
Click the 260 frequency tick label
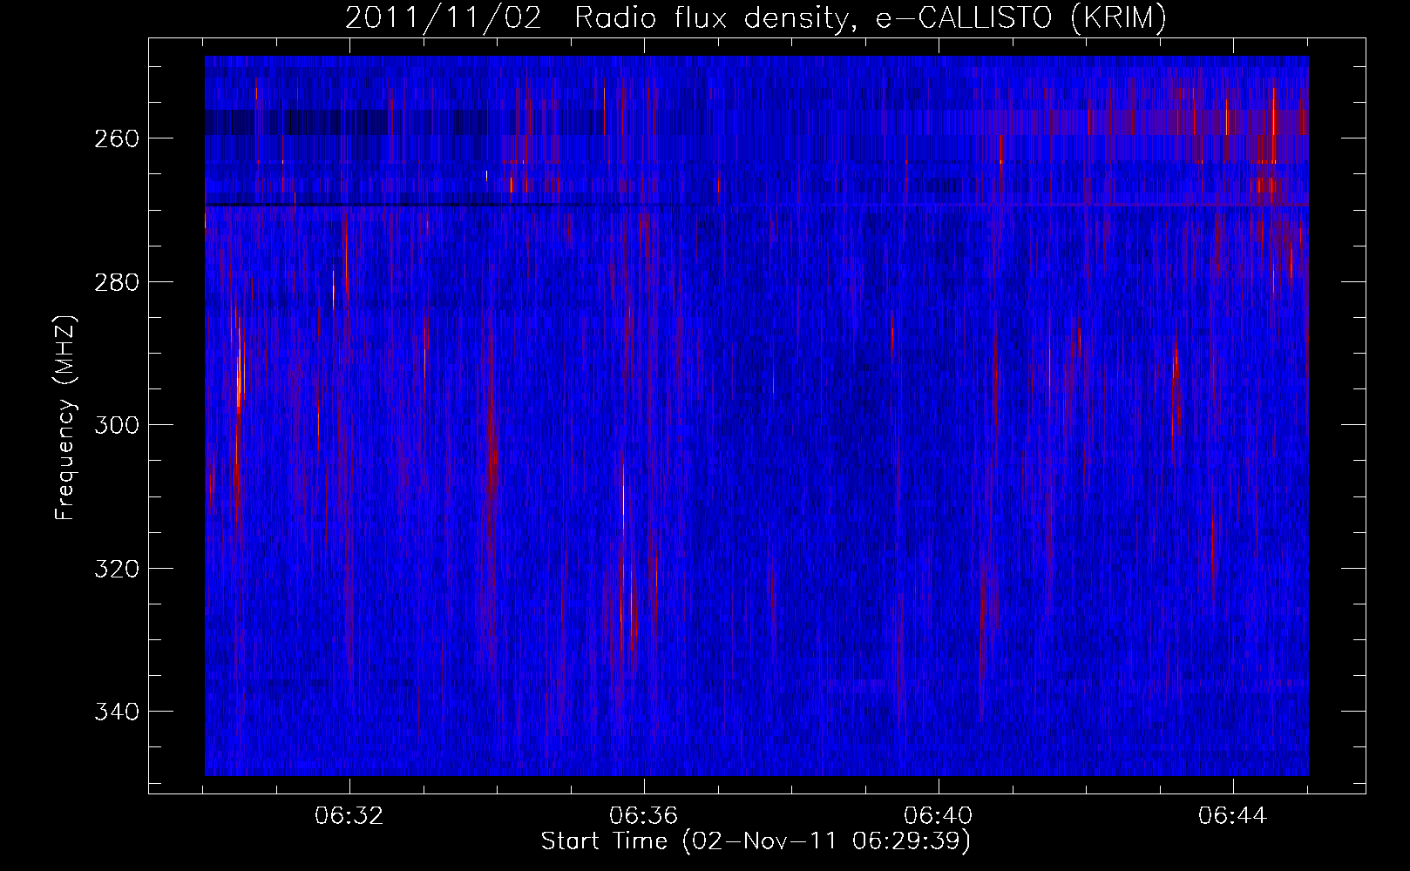116,138
